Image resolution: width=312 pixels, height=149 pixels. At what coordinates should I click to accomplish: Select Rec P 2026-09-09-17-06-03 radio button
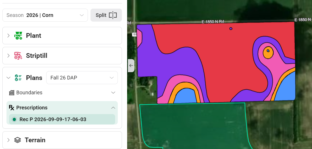coord(14,119)
